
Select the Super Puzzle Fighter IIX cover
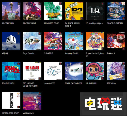95,41
